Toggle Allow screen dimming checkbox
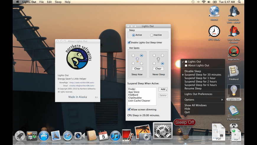Image resolution: width=257 pixels, height=145 pixels. (129, 109)
